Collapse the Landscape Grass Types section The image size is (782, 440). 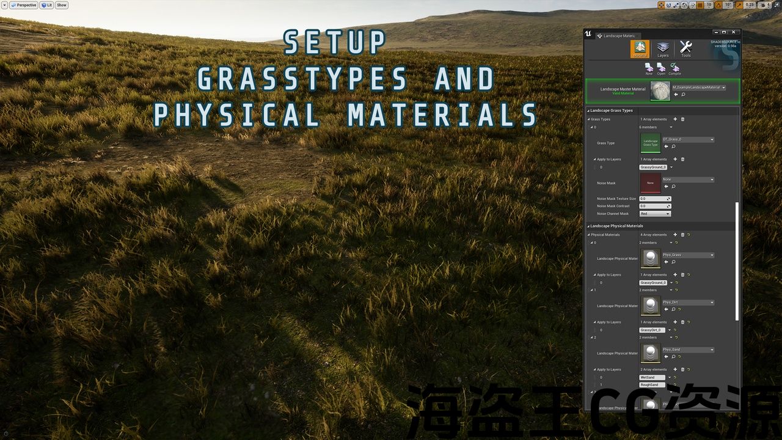coord(588,111)
